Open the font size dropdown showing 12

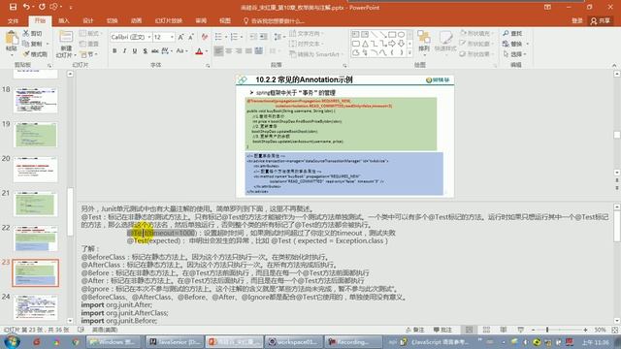(x=172, y=37)
